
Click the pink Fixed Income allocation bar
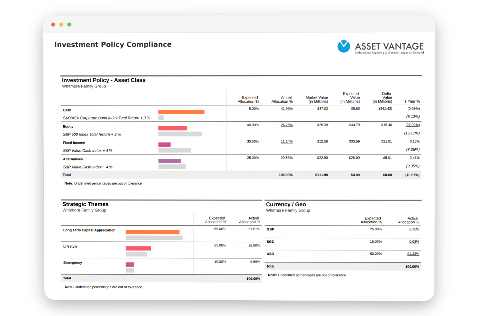pos(164,144)
